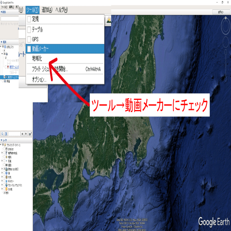231x231 pixels.
Task: Open the ヘルプ(H) menu
Action: coord(61,10)
